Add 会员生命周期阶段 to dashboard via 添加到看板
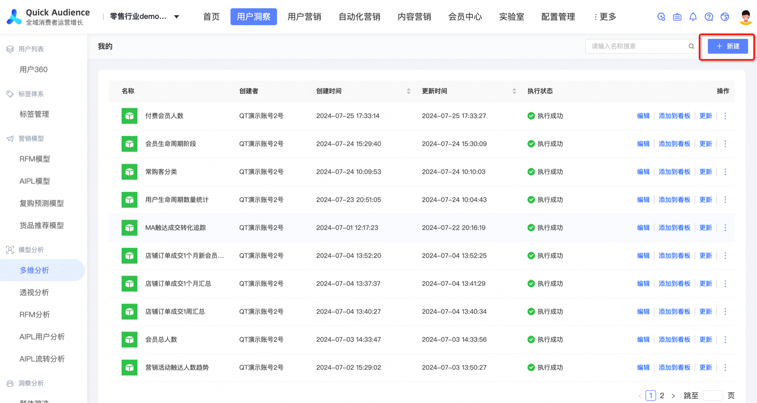The height and width of the screenshot is (403, 757). click(x=674, y=144)
